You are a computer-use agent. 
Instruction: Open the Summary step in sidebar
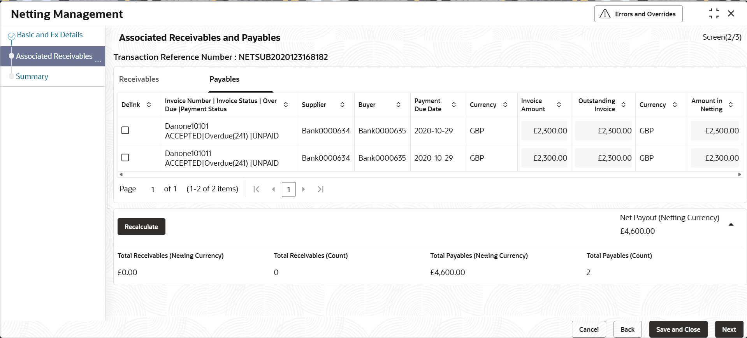tap(32, 77)
